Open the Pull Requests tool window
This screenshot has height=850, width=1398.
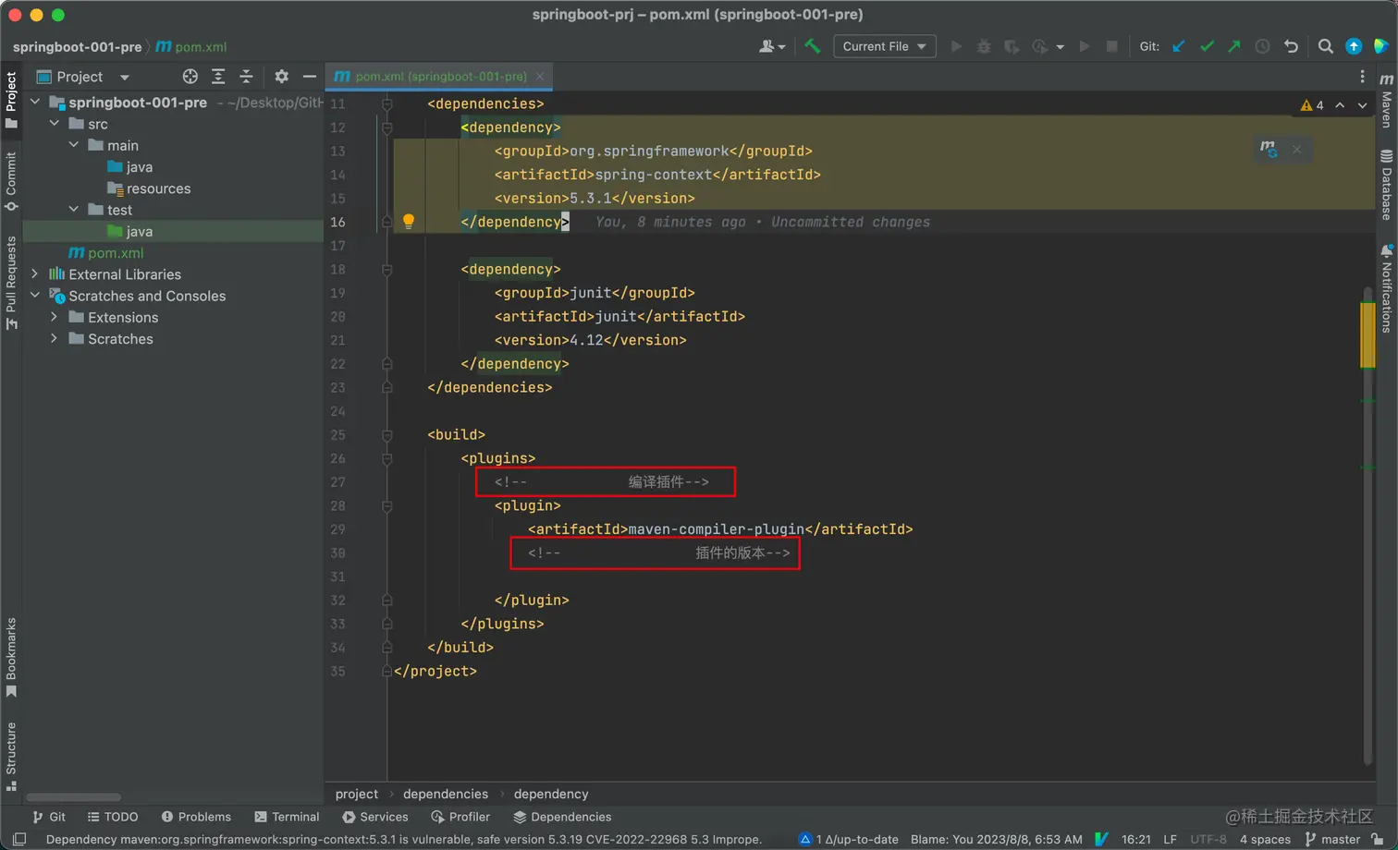point(11,283)
